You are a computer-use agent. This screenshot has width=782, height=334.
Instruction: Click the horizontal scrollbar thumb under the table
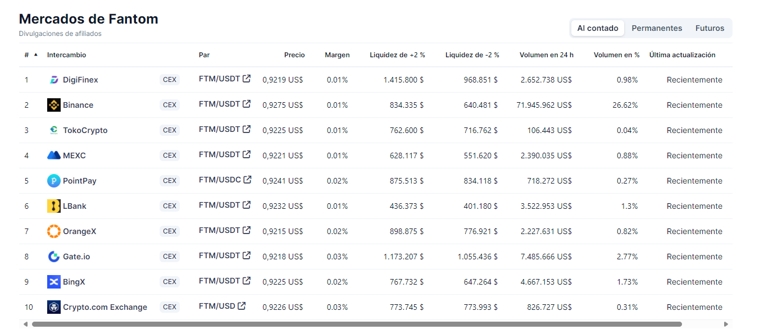click(357, 324)
